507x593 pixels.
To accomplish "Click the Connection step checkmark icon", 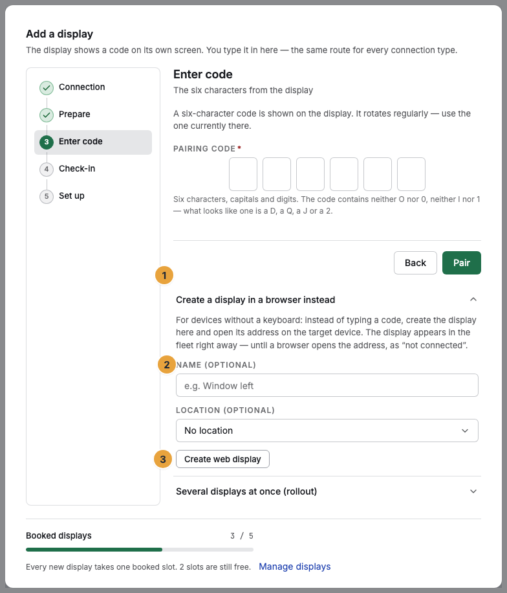I will point(47,88).
